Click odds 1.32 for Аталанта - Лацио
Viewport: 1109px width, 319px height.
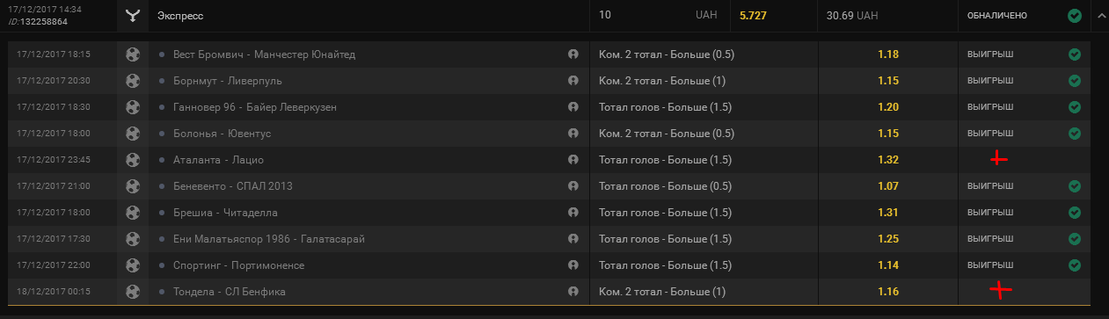(x=888, y=160)
